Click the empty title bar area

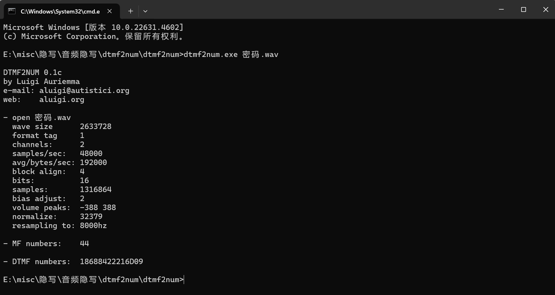pyautogui.click(x=319, y=10)
